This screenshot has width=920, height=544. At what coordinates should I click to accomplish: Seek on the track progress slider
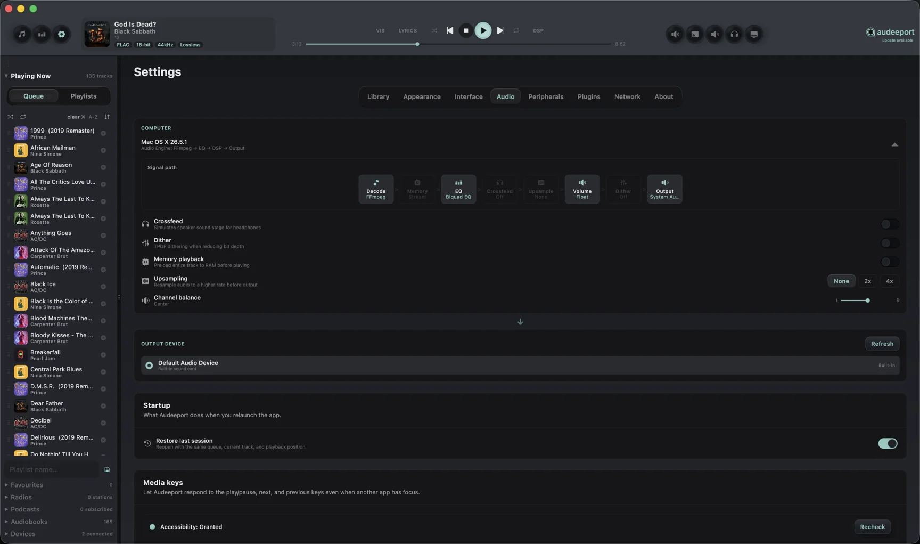(x=458, y=44)
